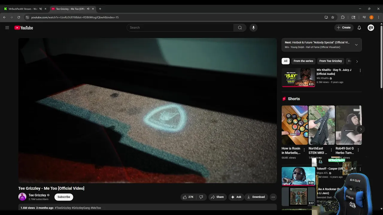Close the Tee Grizzley tab
This screenshot has height=215, width=383.
coord(93,9)
